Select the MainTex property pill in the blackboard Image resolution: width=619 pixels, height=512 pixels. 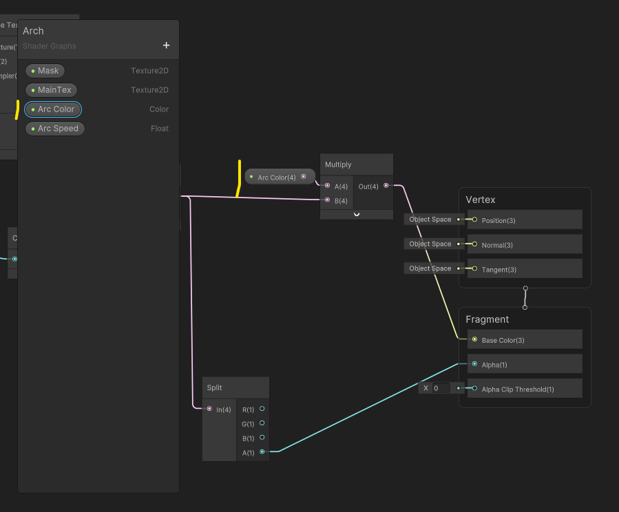tap(51, 89)
